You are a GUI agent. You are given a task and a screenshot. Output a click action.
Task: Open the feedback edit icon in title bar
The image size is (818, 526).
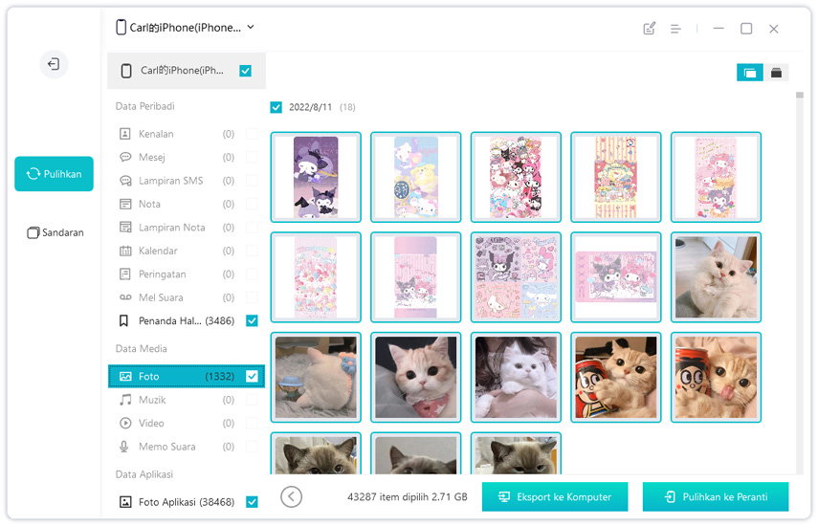pyautogui.click(x=650, y=29)
